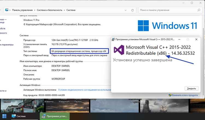Expand chevron after Система и безопасность
Viewport: 205px width, 120px height.
(x=64, y=10)
